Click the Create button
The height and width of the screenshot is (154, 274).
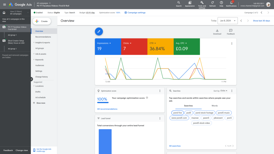click(41, 21)
